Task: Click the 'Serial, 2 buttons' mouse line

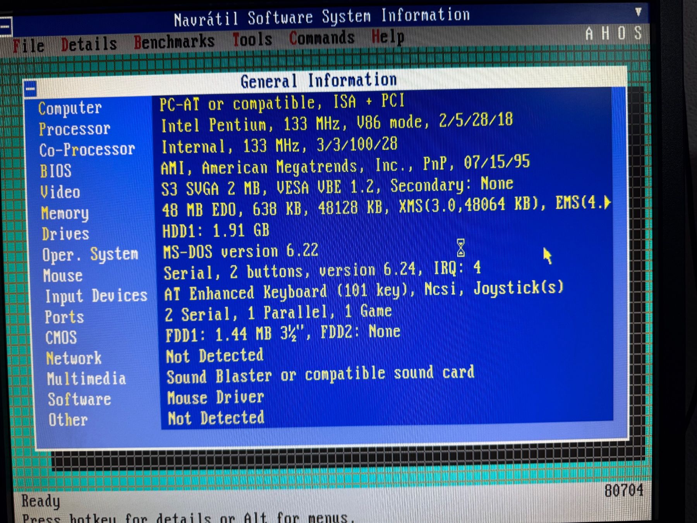Action: tap(322, 270)
